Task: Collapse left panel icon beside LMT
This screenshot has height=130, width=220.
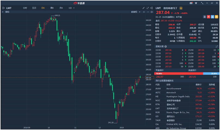Action: pyautogui.click(x=4, y=8)
